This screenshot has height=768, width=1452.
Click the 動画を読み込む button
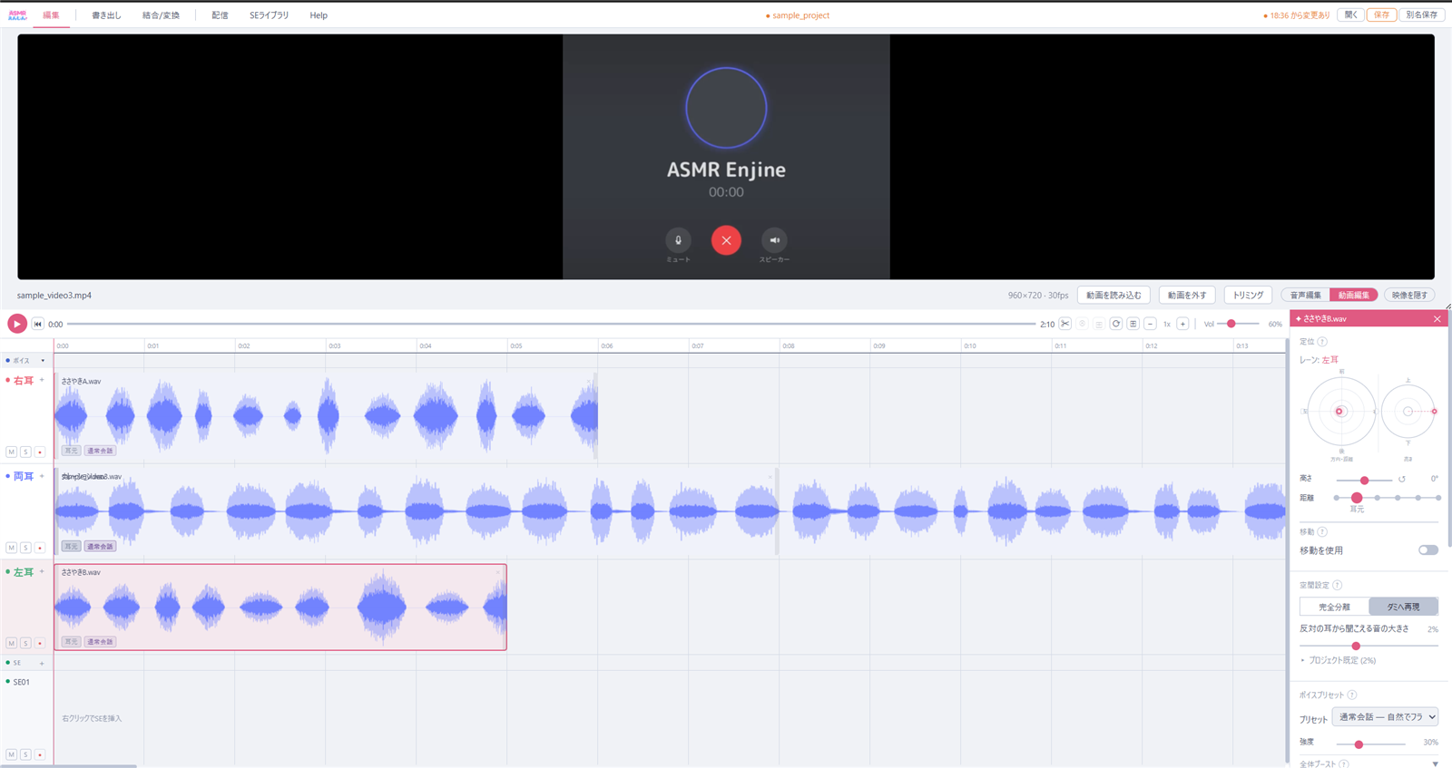[1114, 295]
